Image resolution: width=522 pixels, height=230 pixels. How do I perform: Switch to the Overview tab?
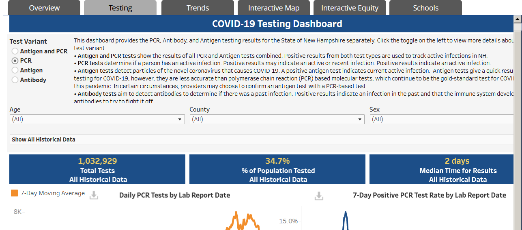pos(44,8)
